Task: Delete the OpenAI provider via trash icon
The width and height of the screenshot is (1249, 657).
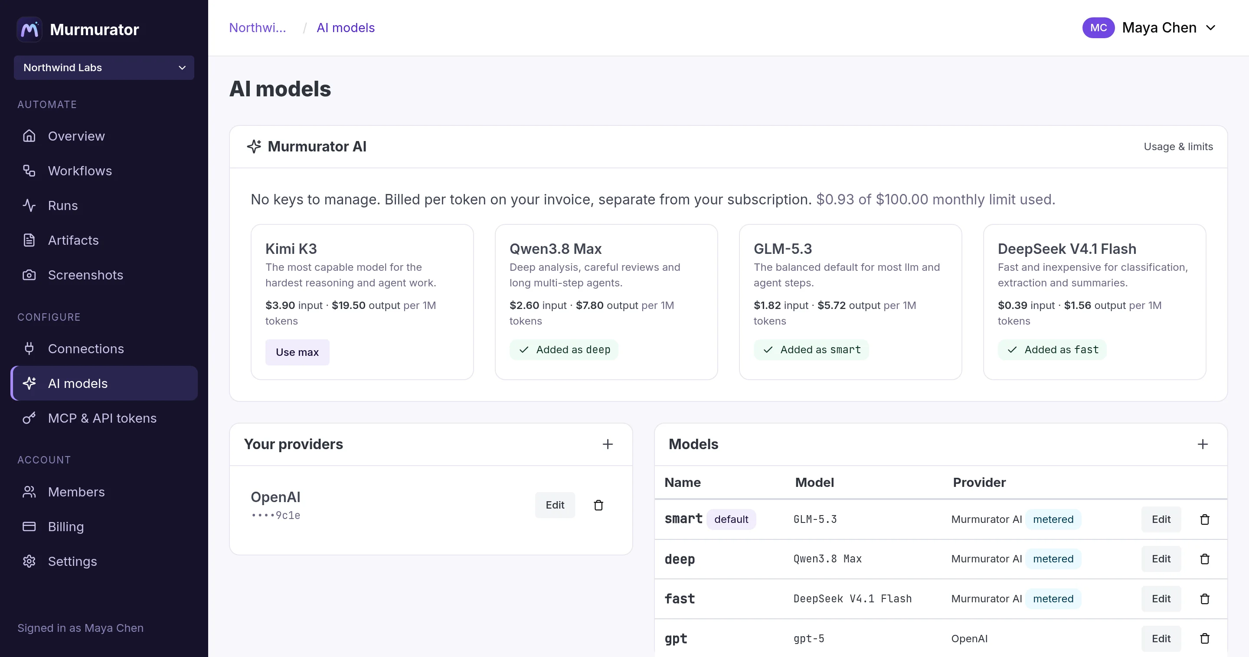Action: tap(598, 505)
